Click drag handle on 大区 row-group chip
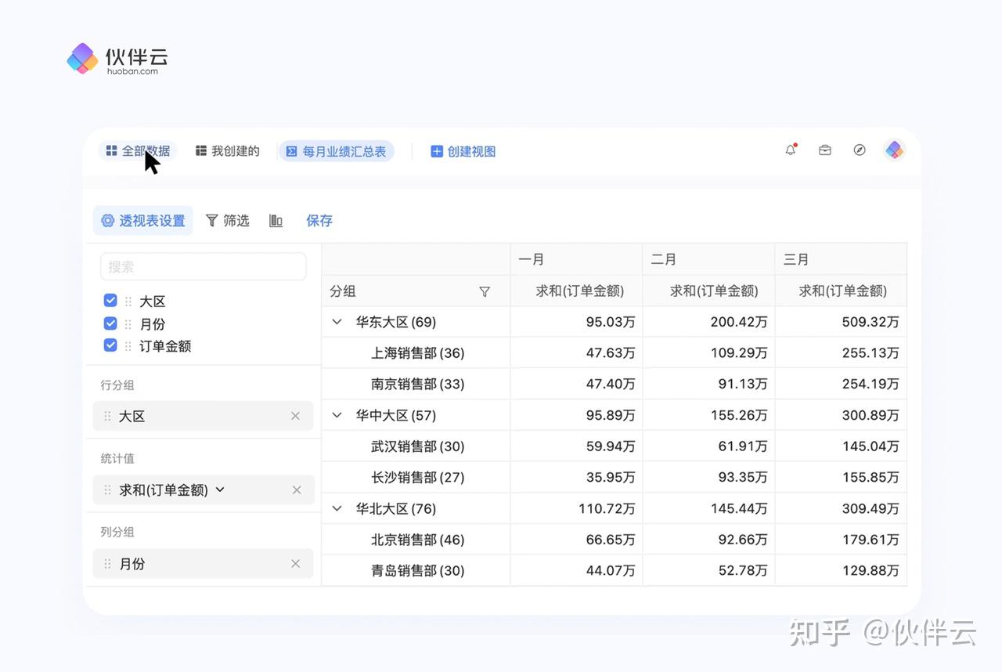Screen dimensions: 1002x672 pos(107,416)
